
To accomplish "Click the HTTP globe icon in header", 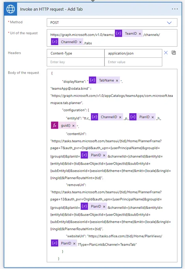I will tap(10, 9).
